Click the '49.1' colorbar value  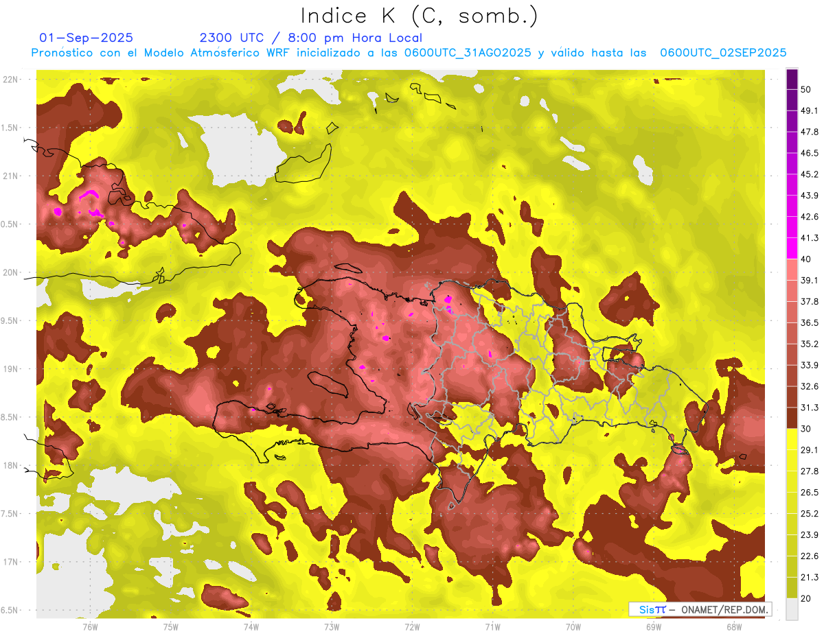(809, 110)
